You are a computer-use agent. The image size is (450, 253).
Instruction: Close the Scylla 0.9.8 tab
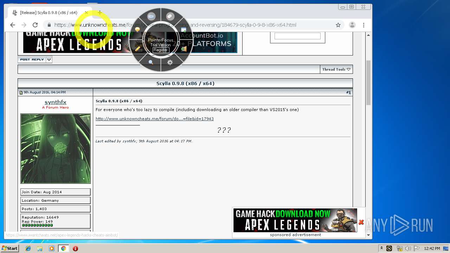86,13
